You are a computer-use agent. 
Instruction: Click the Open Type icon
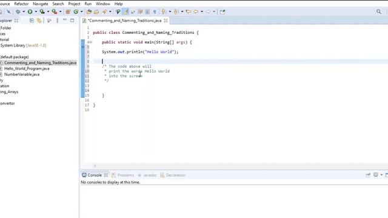(89, 12)
